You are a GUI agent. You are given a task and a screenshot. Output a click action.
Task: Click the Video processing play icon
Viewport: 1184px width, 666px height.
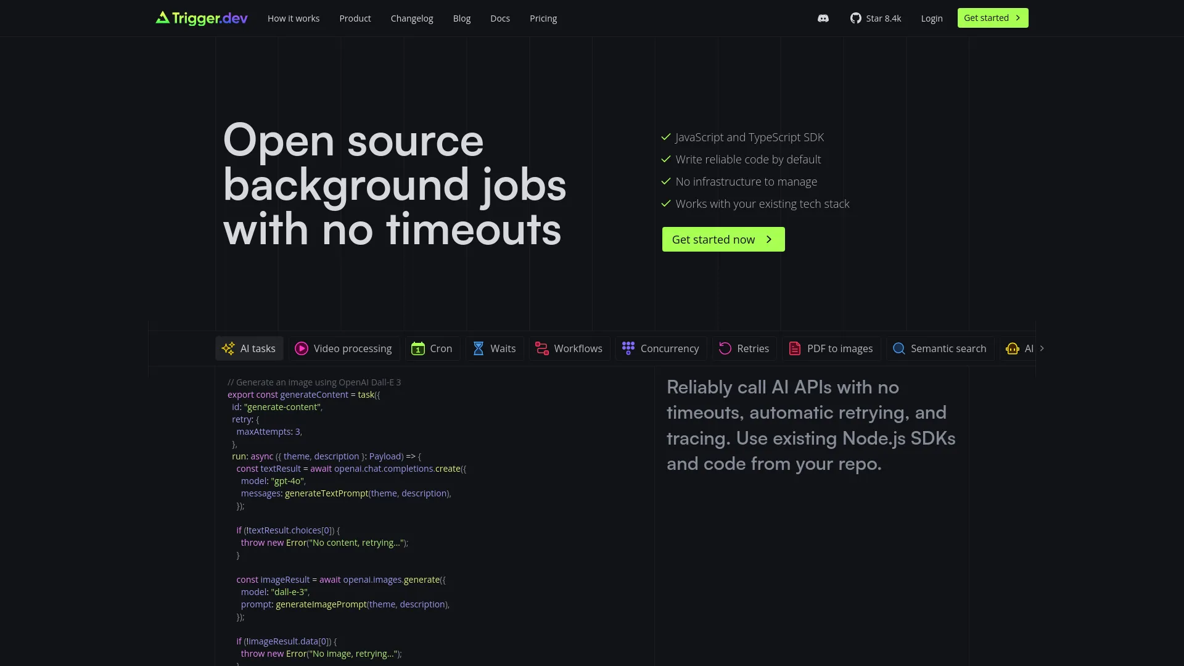301,348
